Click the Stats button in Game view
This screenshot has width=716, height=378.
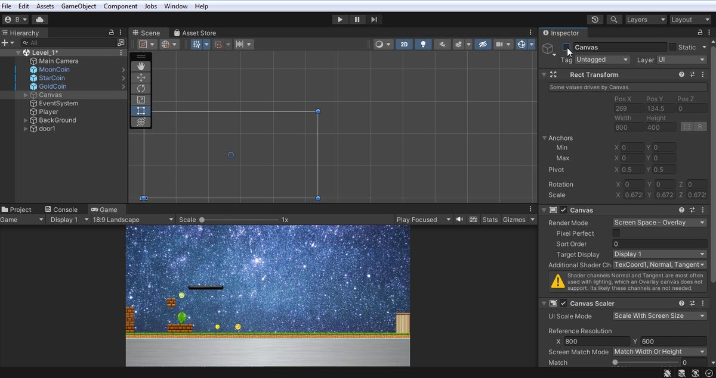pyautogui.click(x=490, y=220)
